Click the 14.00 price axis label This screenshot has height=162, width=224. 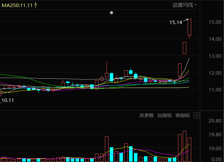tap(215, 39)
